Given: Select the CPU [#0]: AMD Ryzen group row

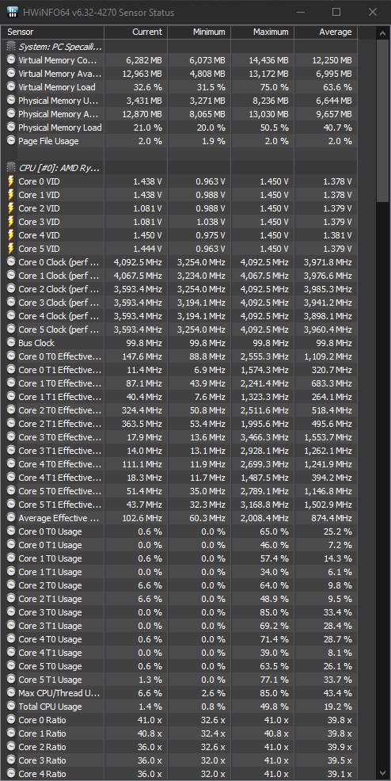Looking at the screenshot, I should click(180, 168).
